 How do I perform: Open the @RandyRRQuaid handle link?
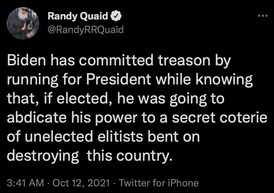[x=85, y=29]
